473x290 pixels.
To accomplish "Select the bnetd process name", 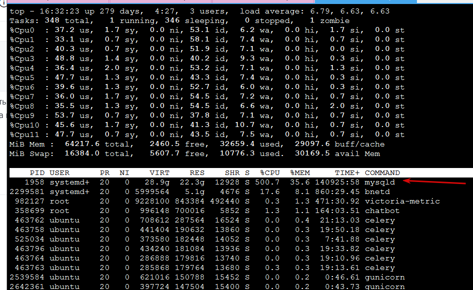I will 377,191.
